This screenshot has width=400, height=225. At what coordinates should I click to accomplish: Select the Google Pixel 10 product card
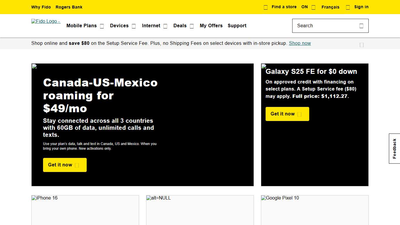pyautogui.click(x=314, y=210)
